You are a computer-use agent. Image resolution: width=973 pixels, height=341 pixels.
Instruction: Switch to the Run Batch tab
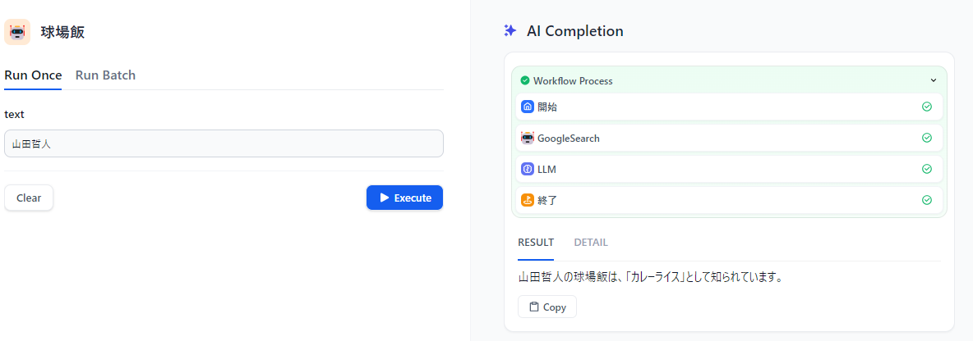105,75
